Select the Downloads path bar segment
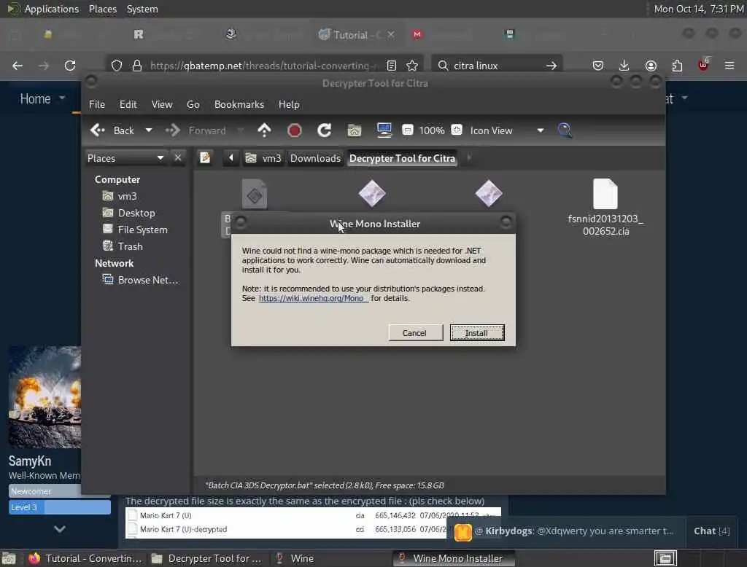 tap(315, 158)
